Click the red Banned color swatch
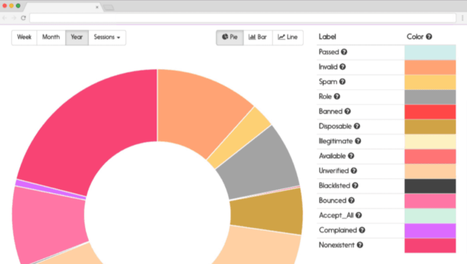 (430, 111)
